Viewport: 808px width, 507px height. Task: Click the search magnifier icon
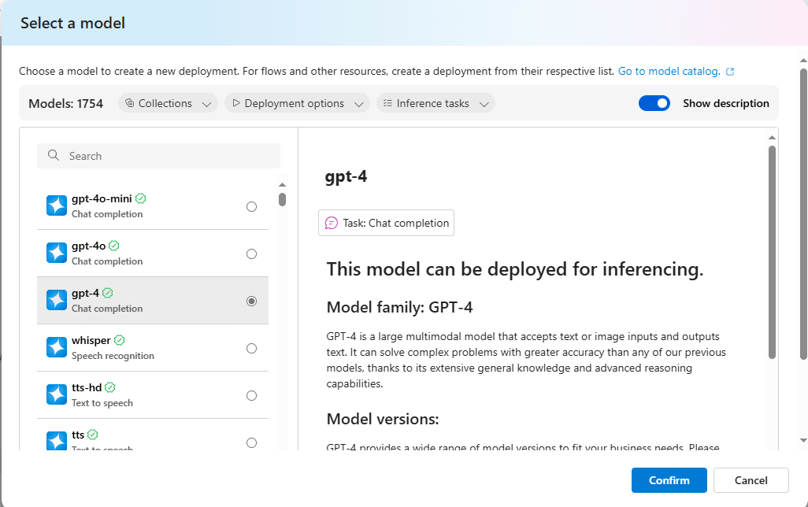pos(54,156)
